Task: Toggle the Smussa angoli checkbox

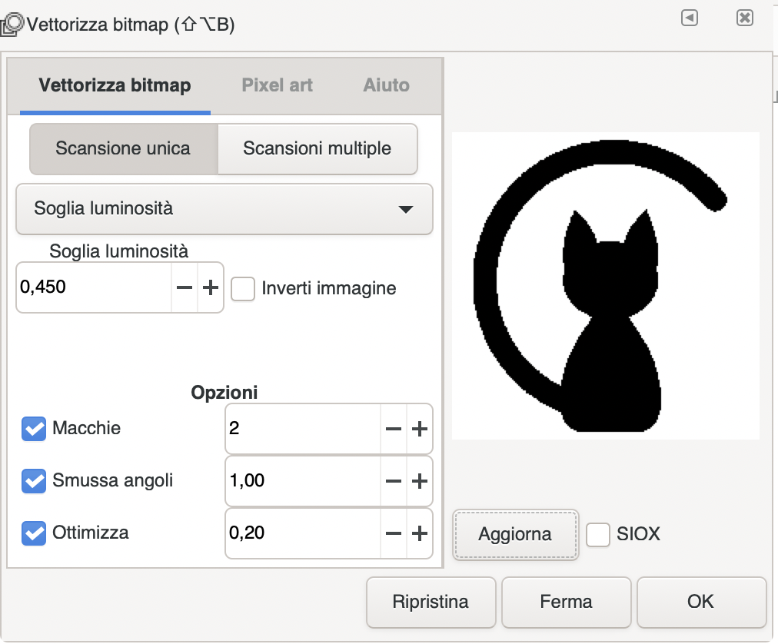Action: coord(34,481)
